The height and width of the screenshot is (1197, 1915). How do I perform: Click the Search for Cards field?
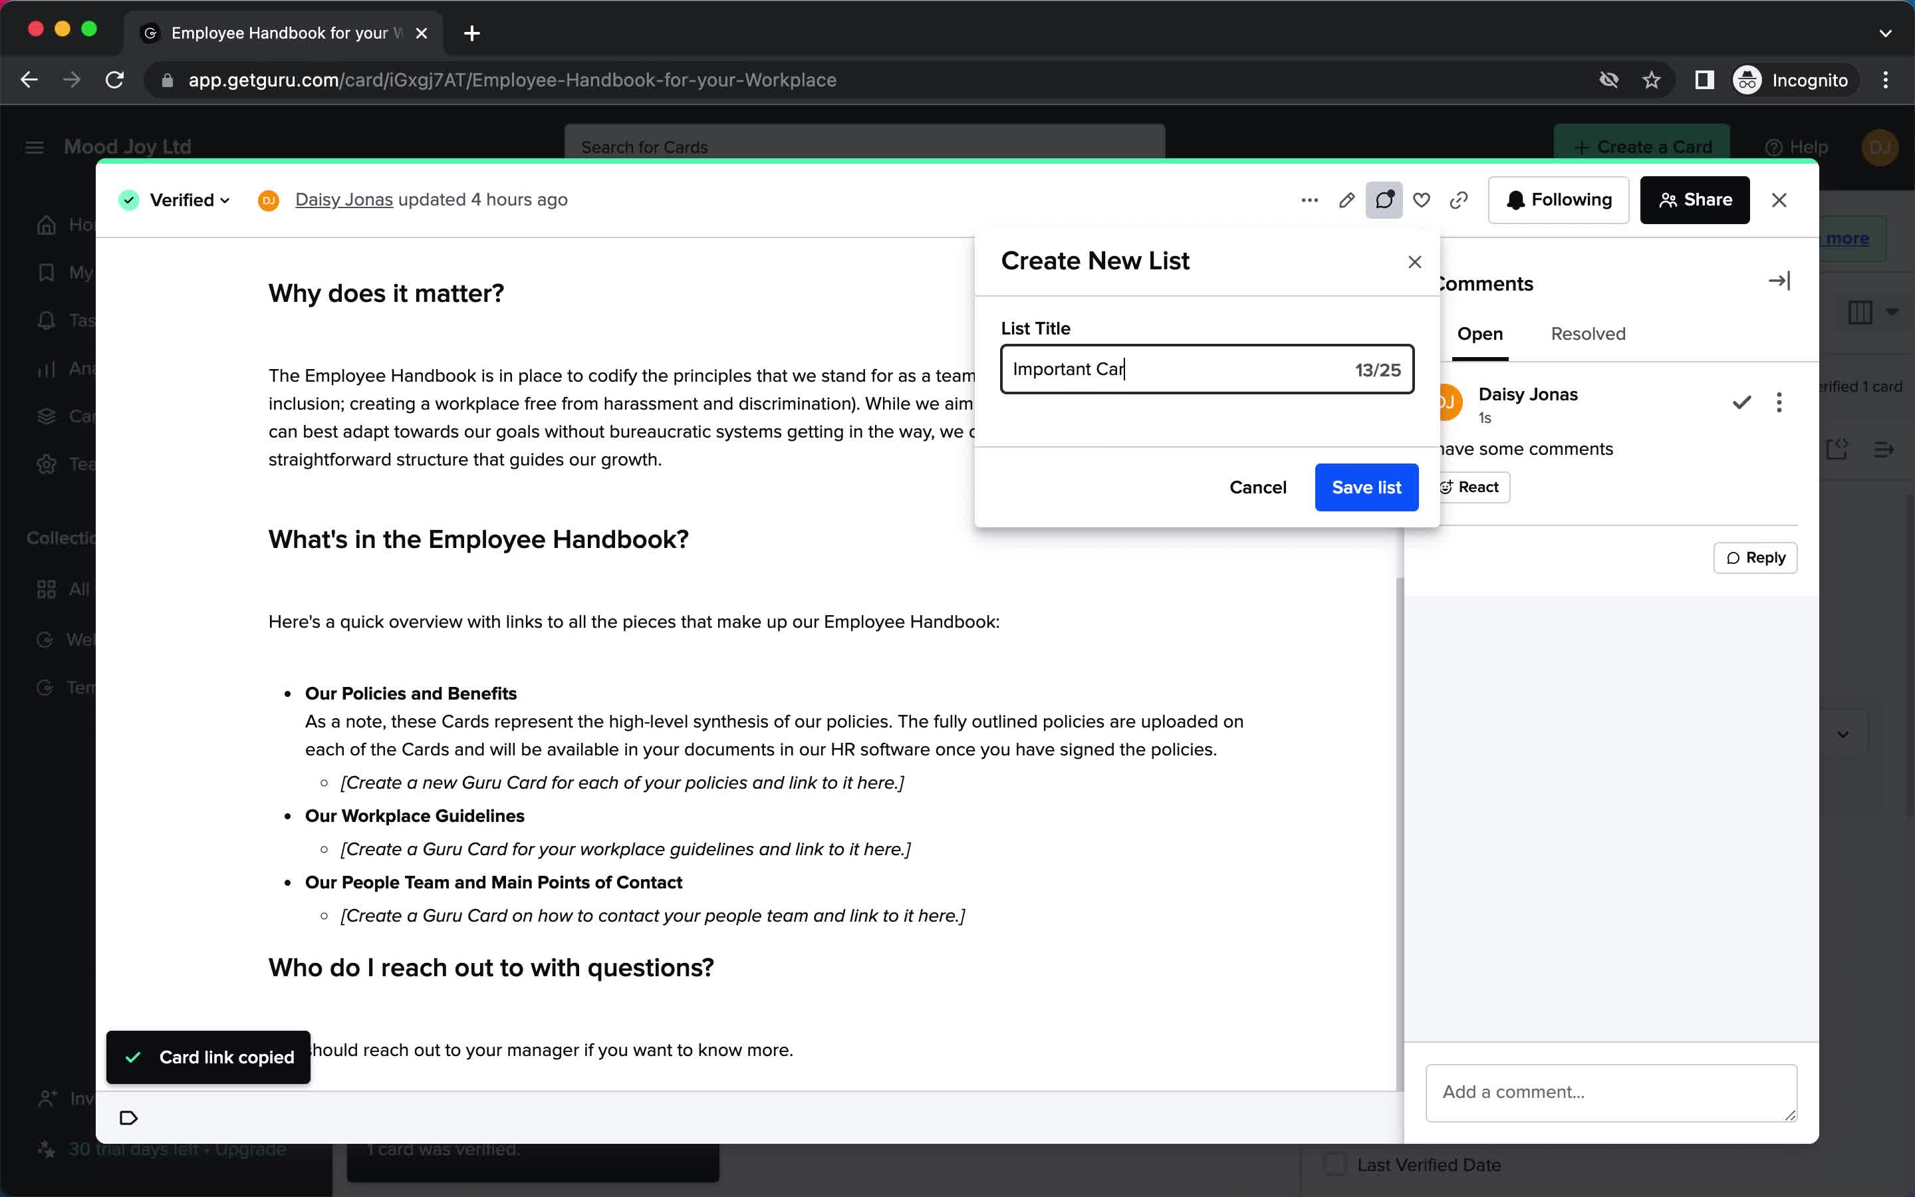[x=864, y=147]
